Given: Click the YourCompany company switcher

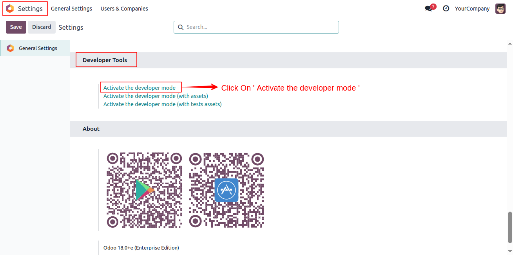Looking at the screenshot, I should point(472,9).
